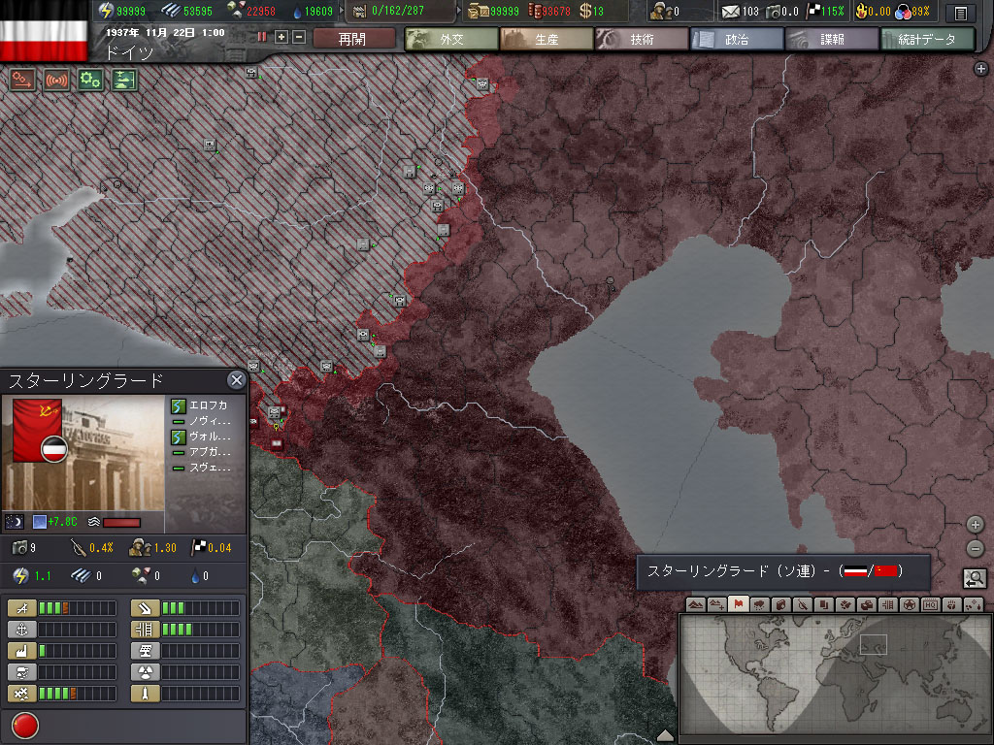This screenshot has height=745, width=994.
Task: Switch to infrastructure rails map mode
Action: [x=887, y=605]
